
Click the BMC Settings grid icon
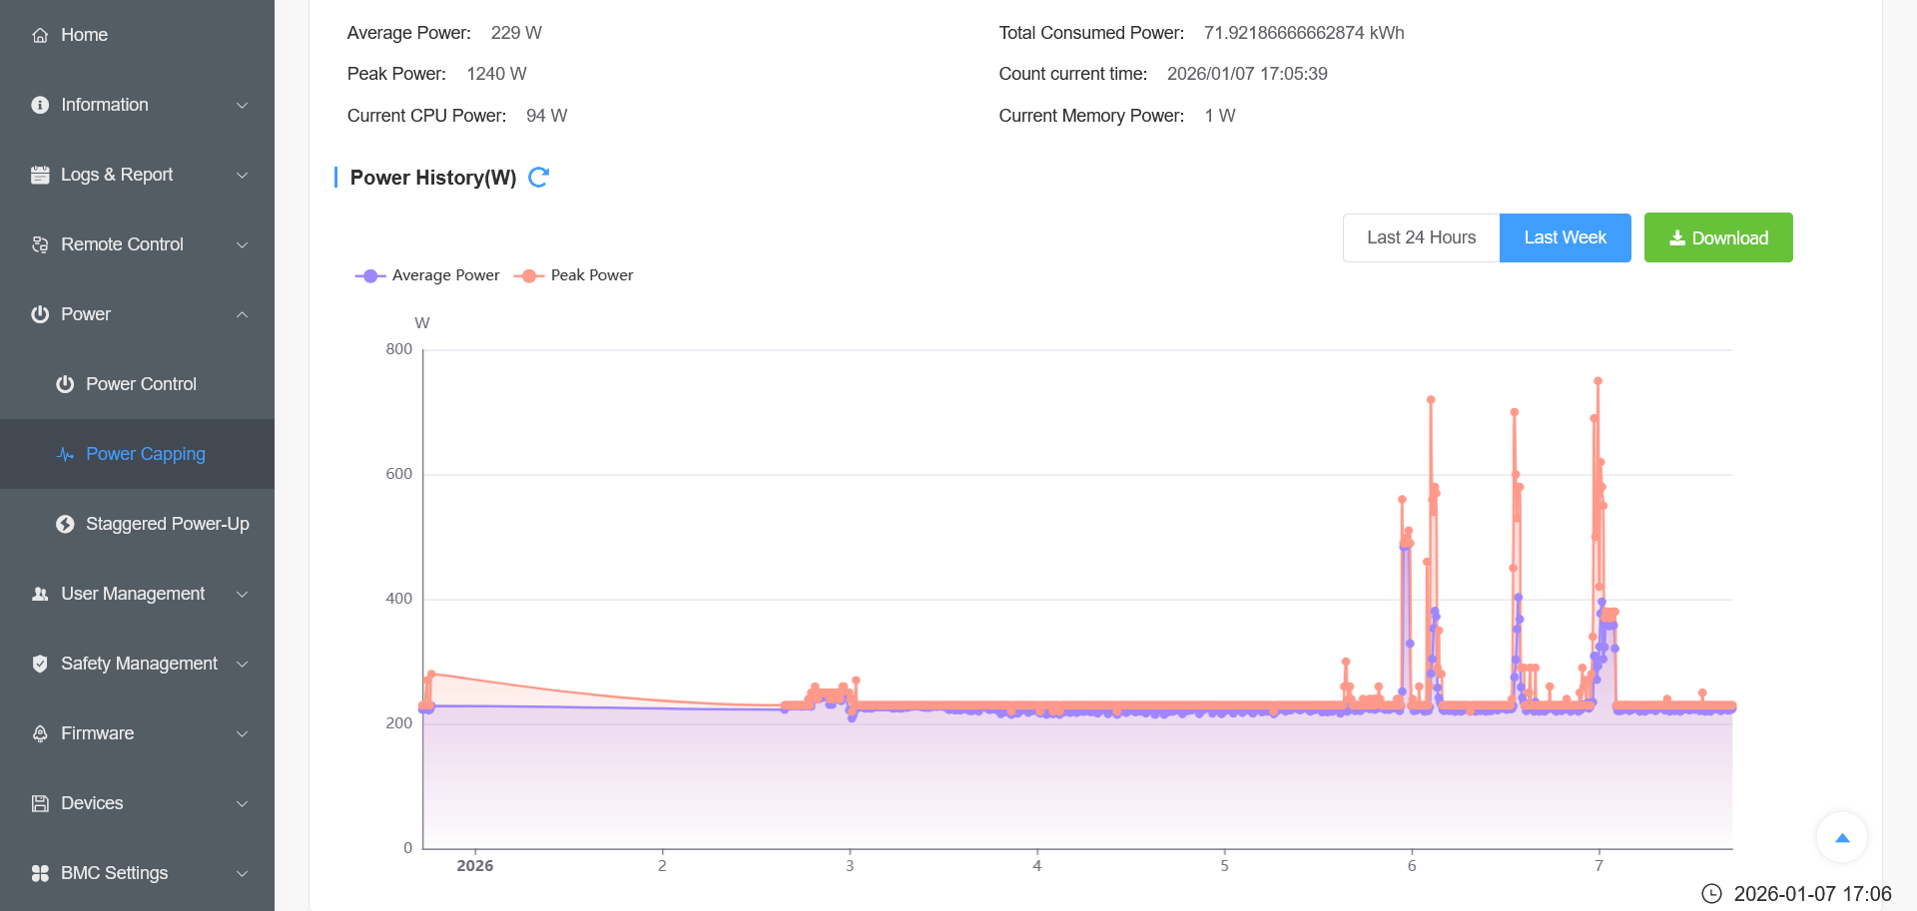(40, 873)
